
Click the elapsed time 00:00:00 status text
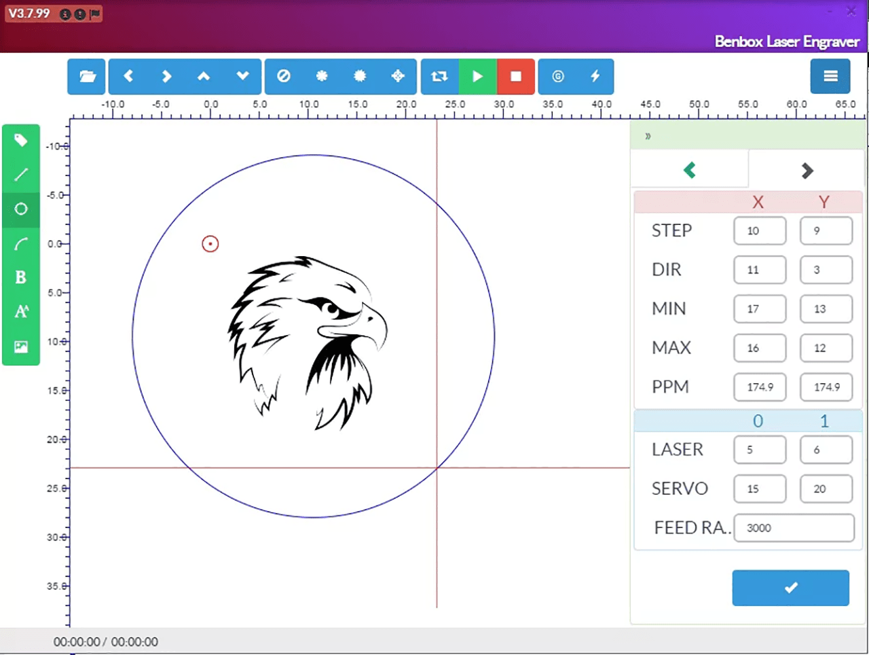(77, 642)
